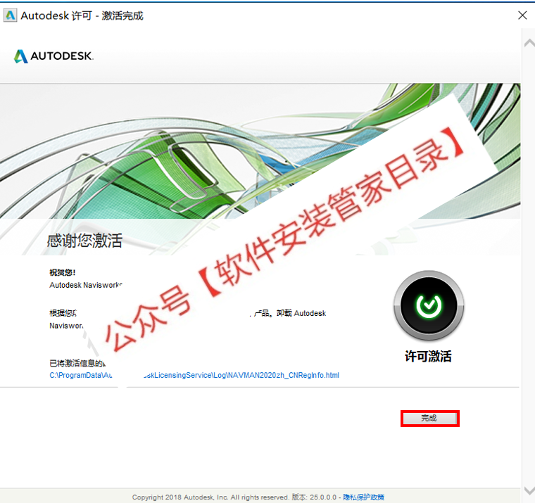Click the green checkmark activation icon
This screenshot has height=503, width=535.
429,305
